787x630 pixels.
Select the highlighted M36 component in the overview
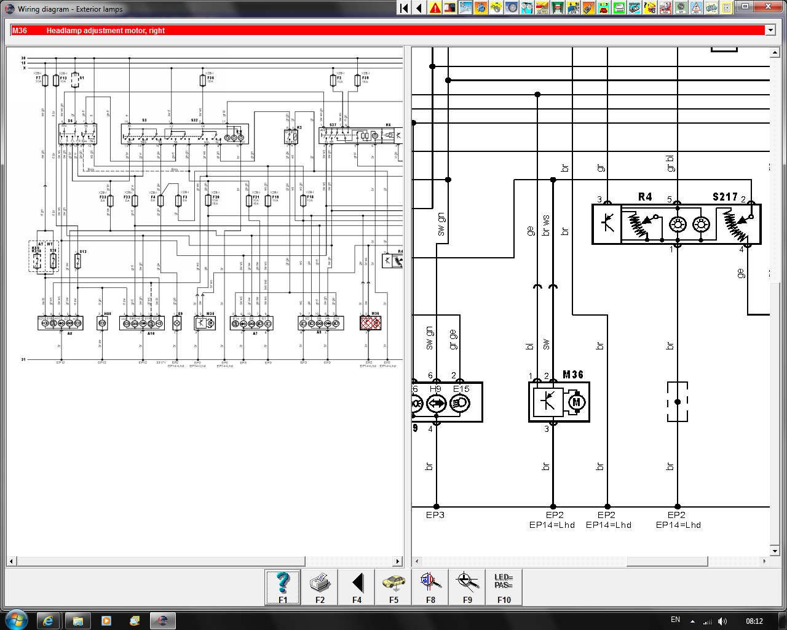click(x=370, y=322)
